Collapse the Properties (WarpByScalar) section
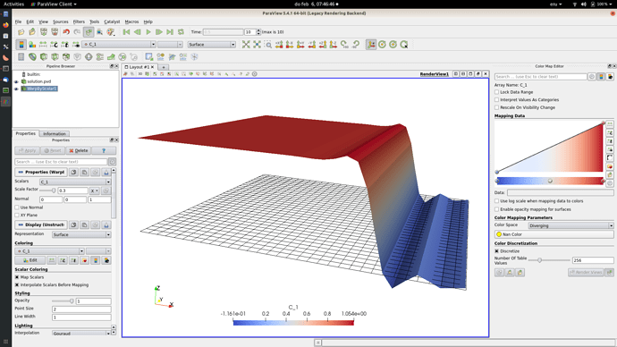This screenshot has height=347, width=617. click(41, 173)
